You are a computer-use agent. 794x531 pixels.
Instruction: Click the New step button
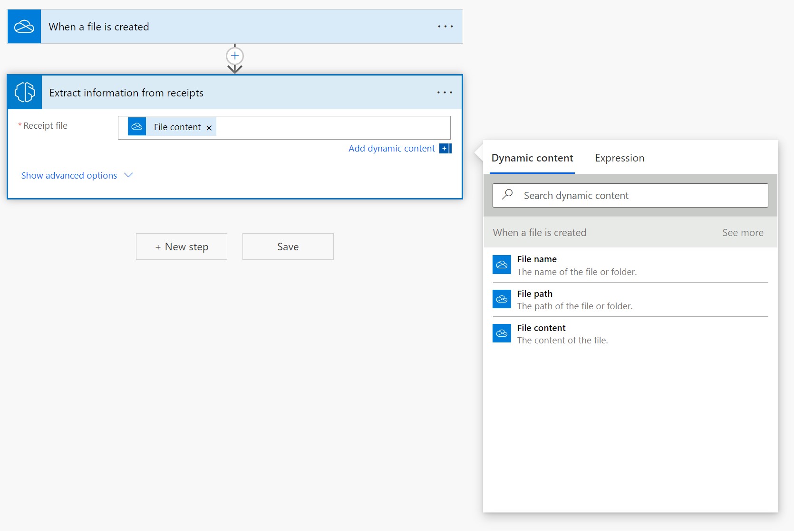181,247
